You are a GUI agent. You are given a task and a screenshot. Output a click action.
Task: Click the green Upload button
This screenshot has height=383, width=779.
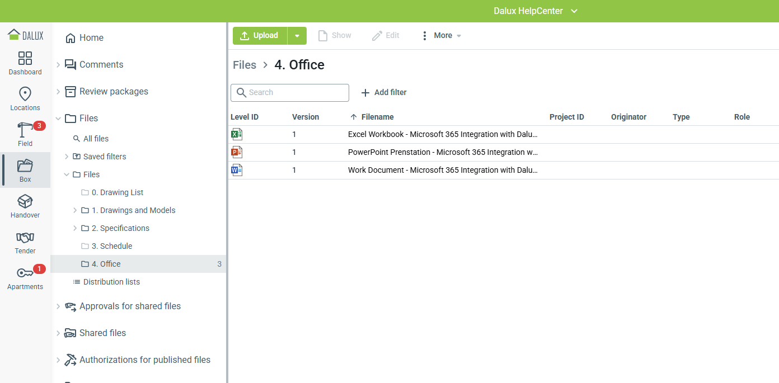[x=260, y=36]
